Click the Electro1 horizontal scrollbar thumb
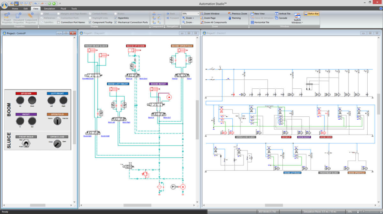 point(273,205)
